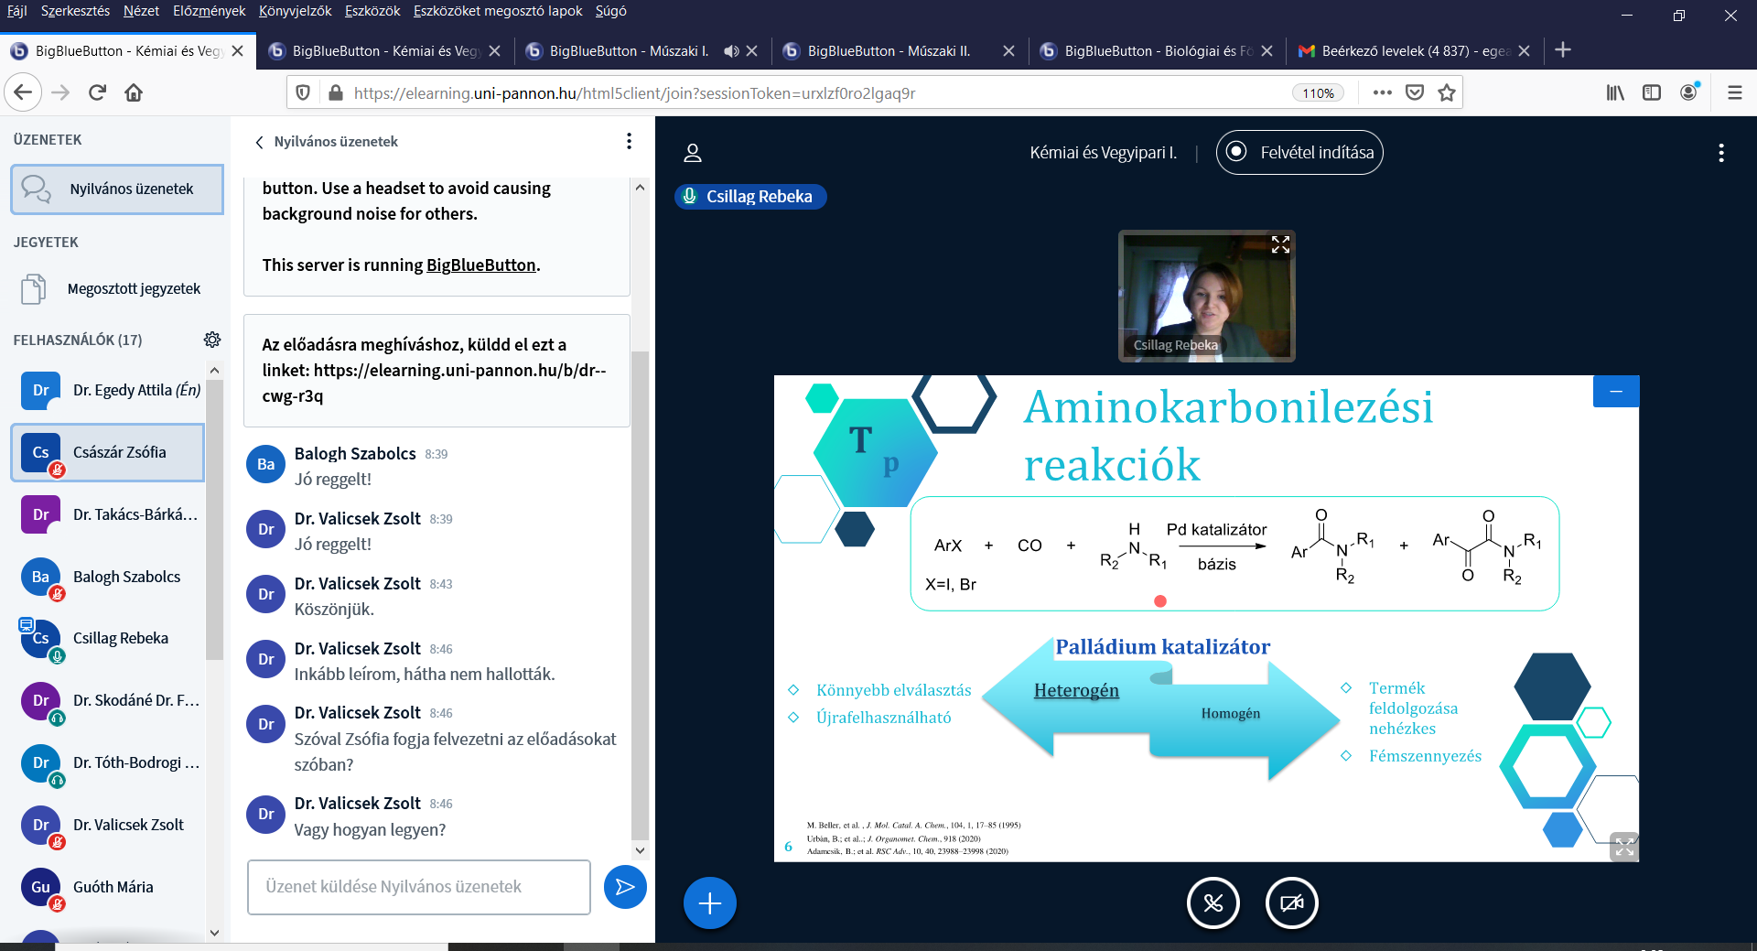Start recording with Felvétel indítása
This screenshot has height=951, width=1757.
(x=1299, y=153)
